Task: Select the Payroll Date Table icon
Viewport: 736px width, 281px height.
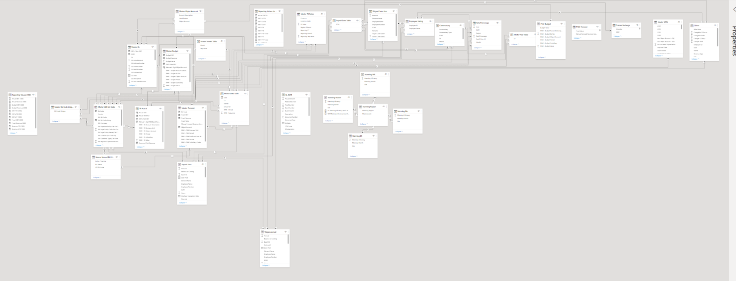Action: (334, 21)
